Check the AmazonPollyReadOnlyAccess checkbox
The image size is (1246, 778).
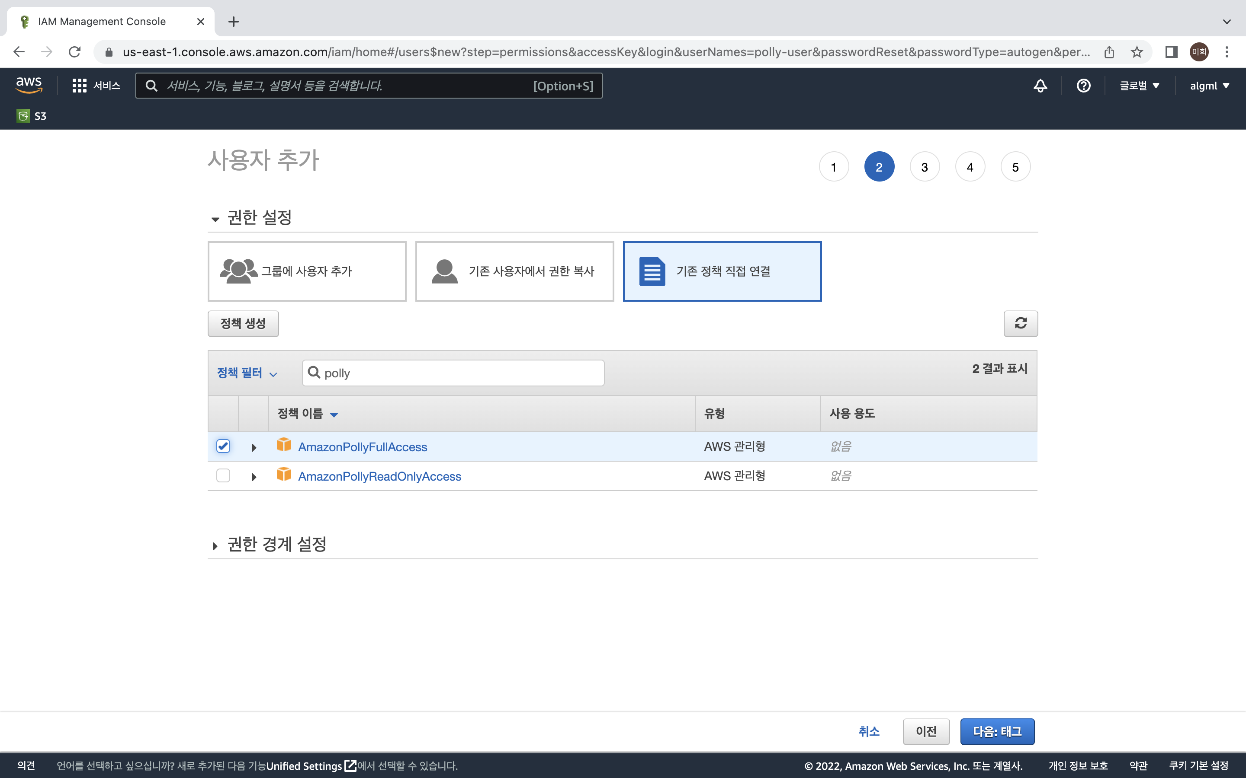point(223,475)
